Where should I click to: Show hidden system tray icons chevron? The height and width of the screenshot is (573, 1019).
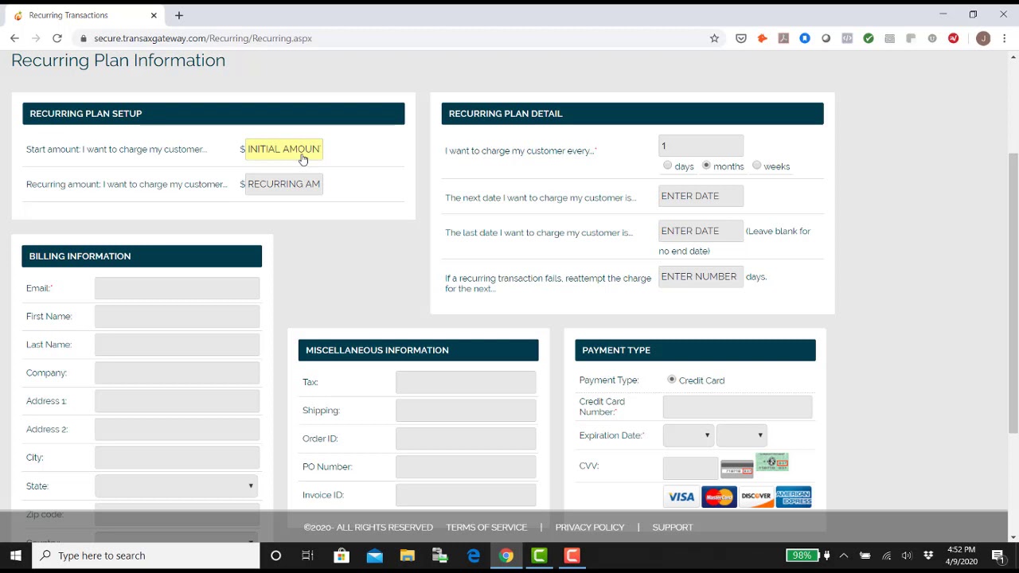click(844, 555)
